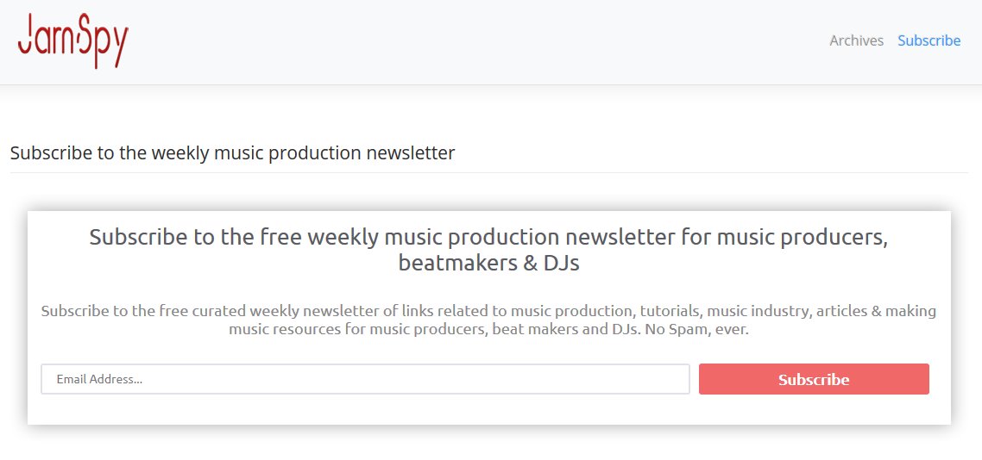This screenshot has height=460, width=982.
Task: Click the JamSpy logo
Action: coord(72,40)
